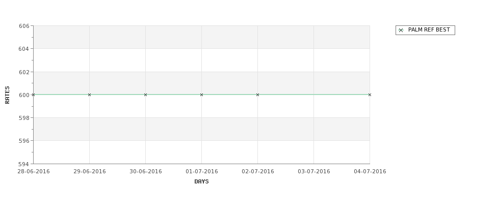Click the RATES axis title
The height and width of the screenshot is (218, 497).
coord(7,95)
